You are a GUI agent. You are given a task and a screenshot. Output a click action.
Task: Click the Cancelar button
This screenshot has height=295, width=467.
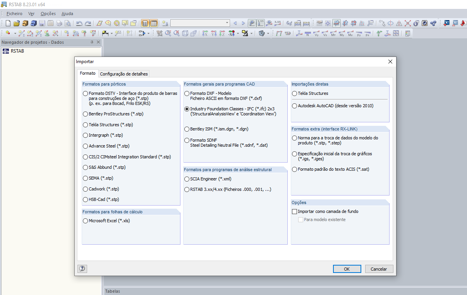pyautogui.click(x=379, y=269)
